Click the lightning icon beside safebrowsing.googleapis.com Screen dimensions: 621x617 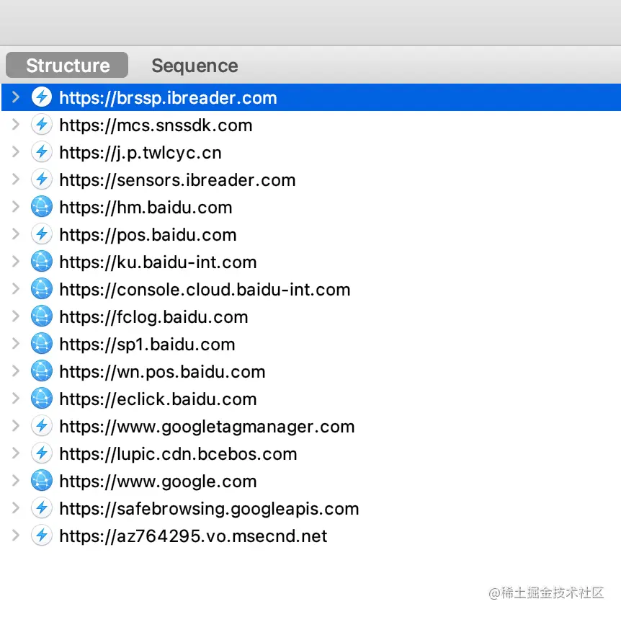click(41, 508)
